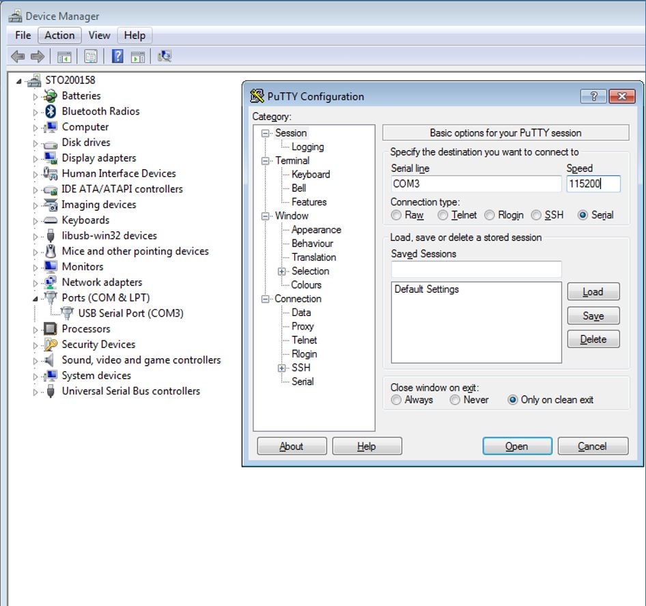
Task: Click the Save session button
Action: pos(593,316)
